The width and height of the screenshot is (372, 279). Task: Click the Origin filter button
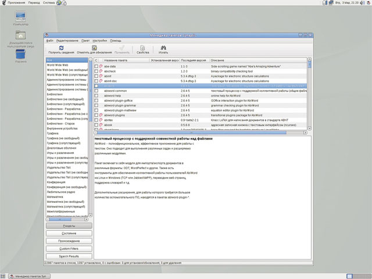point(69,241)
